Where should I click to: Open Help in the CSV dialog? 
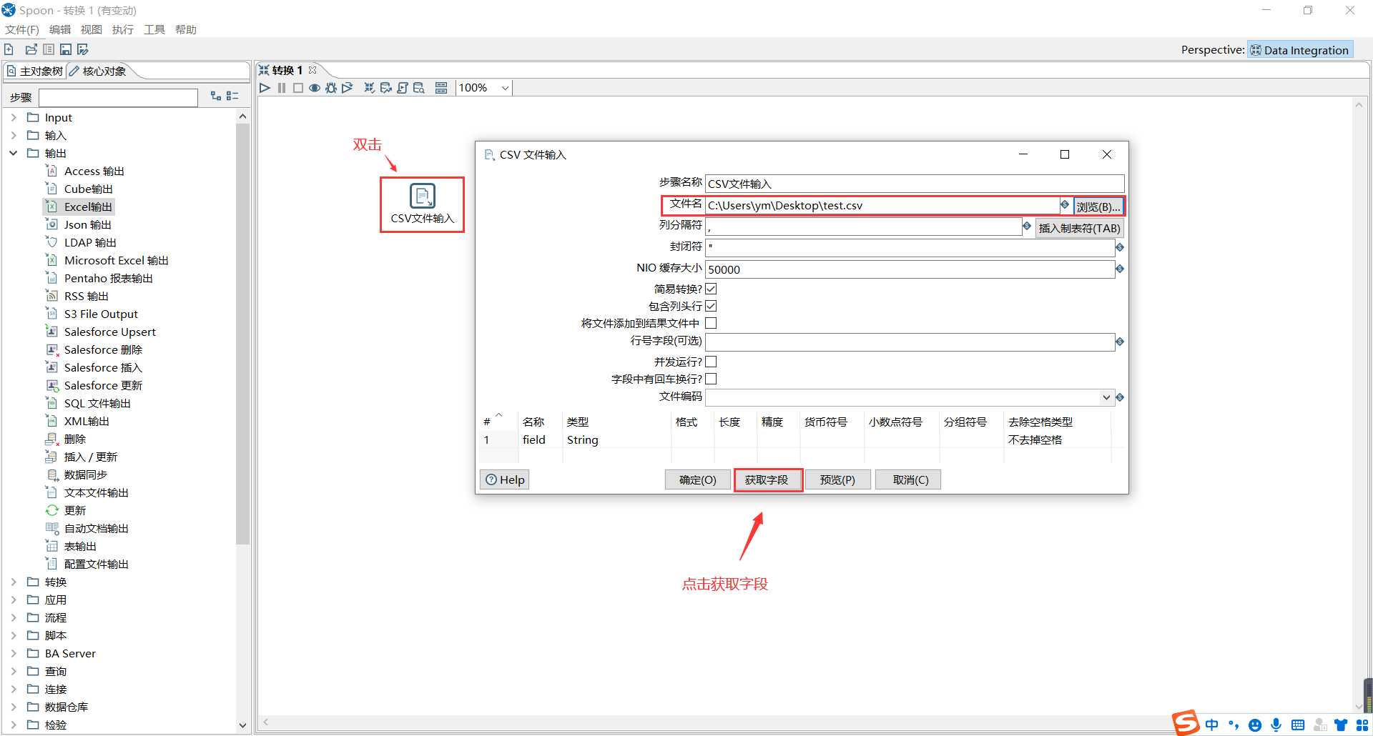pos(505,479)
